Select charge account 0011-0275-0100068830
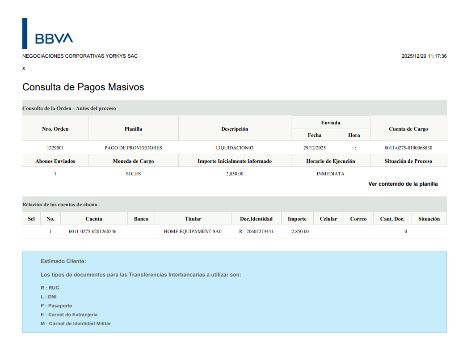Viewport: 463px width, 353px height. (408, 148)
